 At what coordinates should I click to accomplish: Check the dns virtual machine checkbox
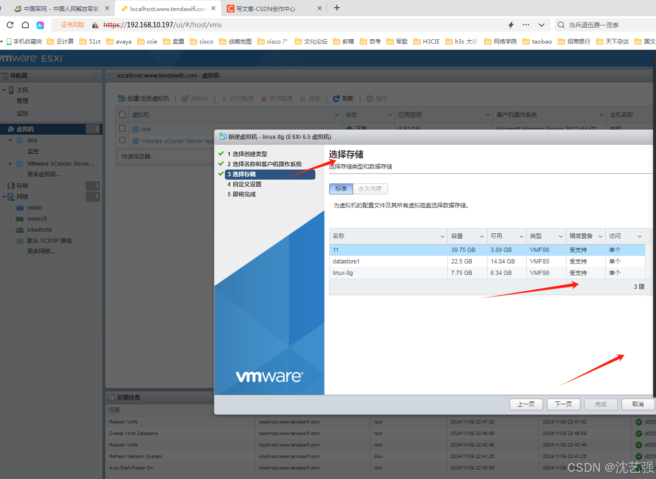click(122, 128)
